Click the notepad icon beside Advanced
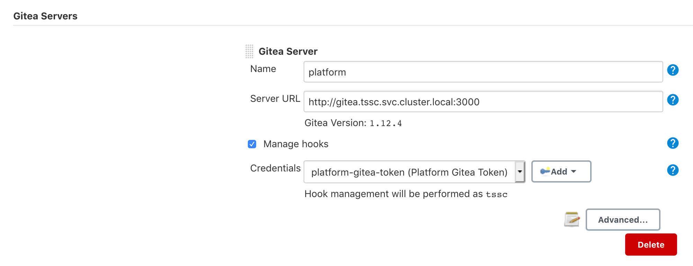 click(x=572, y=219)
